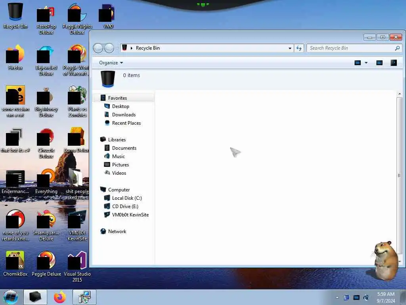
Task: Click the Windows Start orb
Action: tap(11, 297)
